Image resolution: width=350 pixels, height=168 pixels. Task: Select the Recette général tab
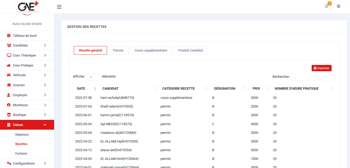[x=90, y=50]
